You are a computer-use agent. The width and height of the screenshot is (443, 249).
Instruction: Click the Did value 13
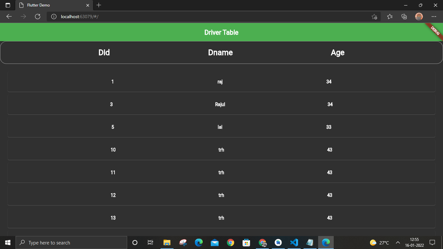(x=113, y=218)
